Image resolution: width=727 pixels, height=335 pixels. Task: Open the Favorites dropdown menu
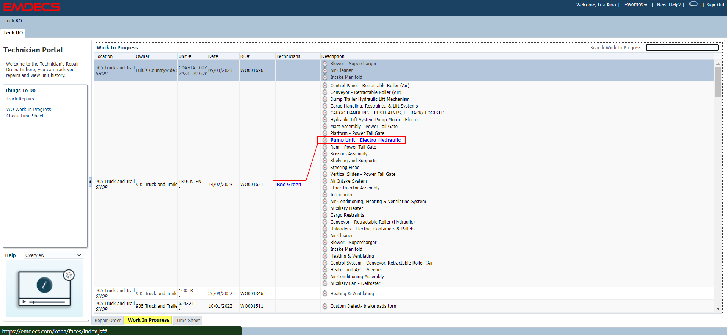pos(636,5)
